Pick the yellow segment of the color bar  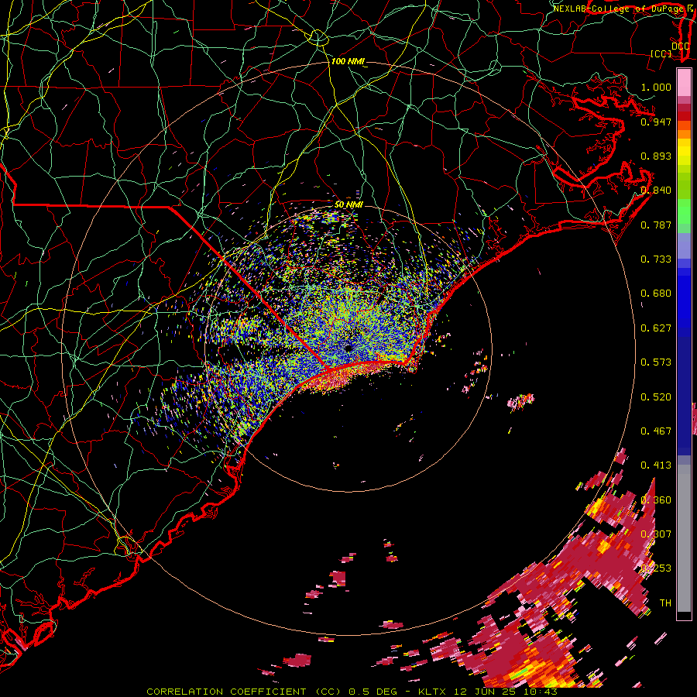coord(684,153)
